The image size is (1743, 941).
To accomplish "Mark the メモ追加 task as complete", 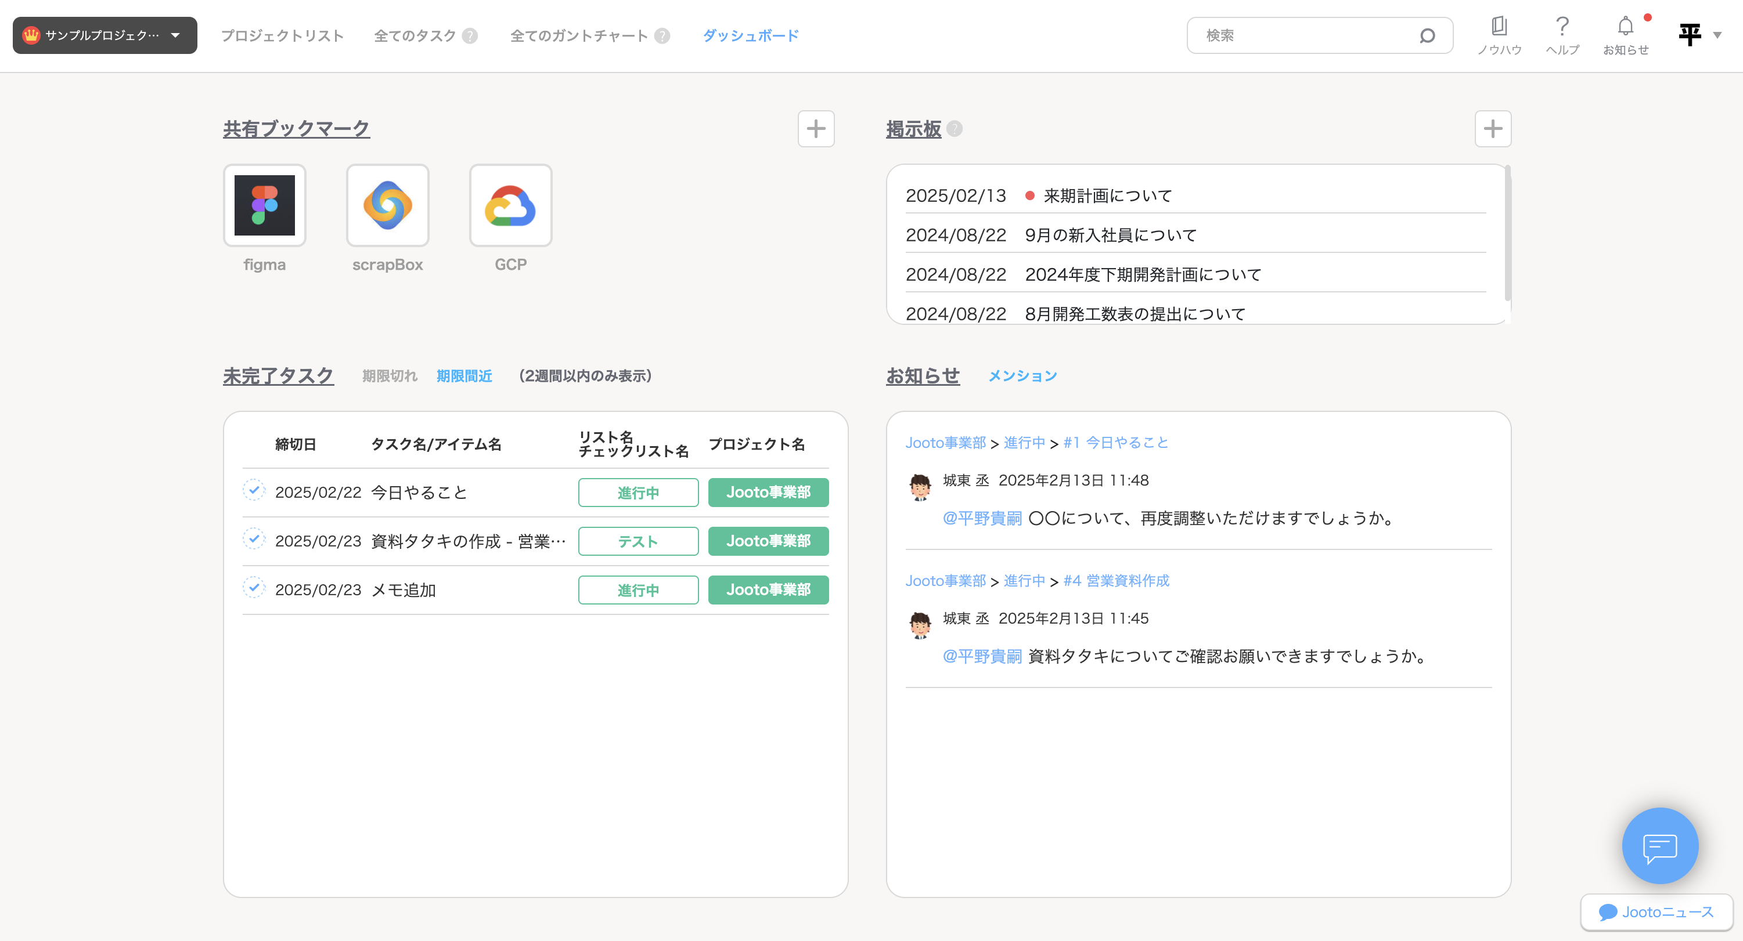I will [x=254, y=588].
